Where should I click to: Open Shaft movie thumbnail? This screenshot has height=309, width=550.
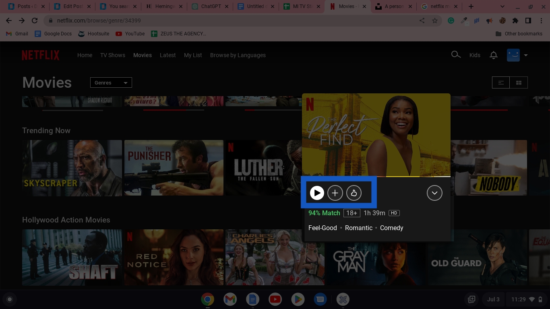click(x=72, y=257)
